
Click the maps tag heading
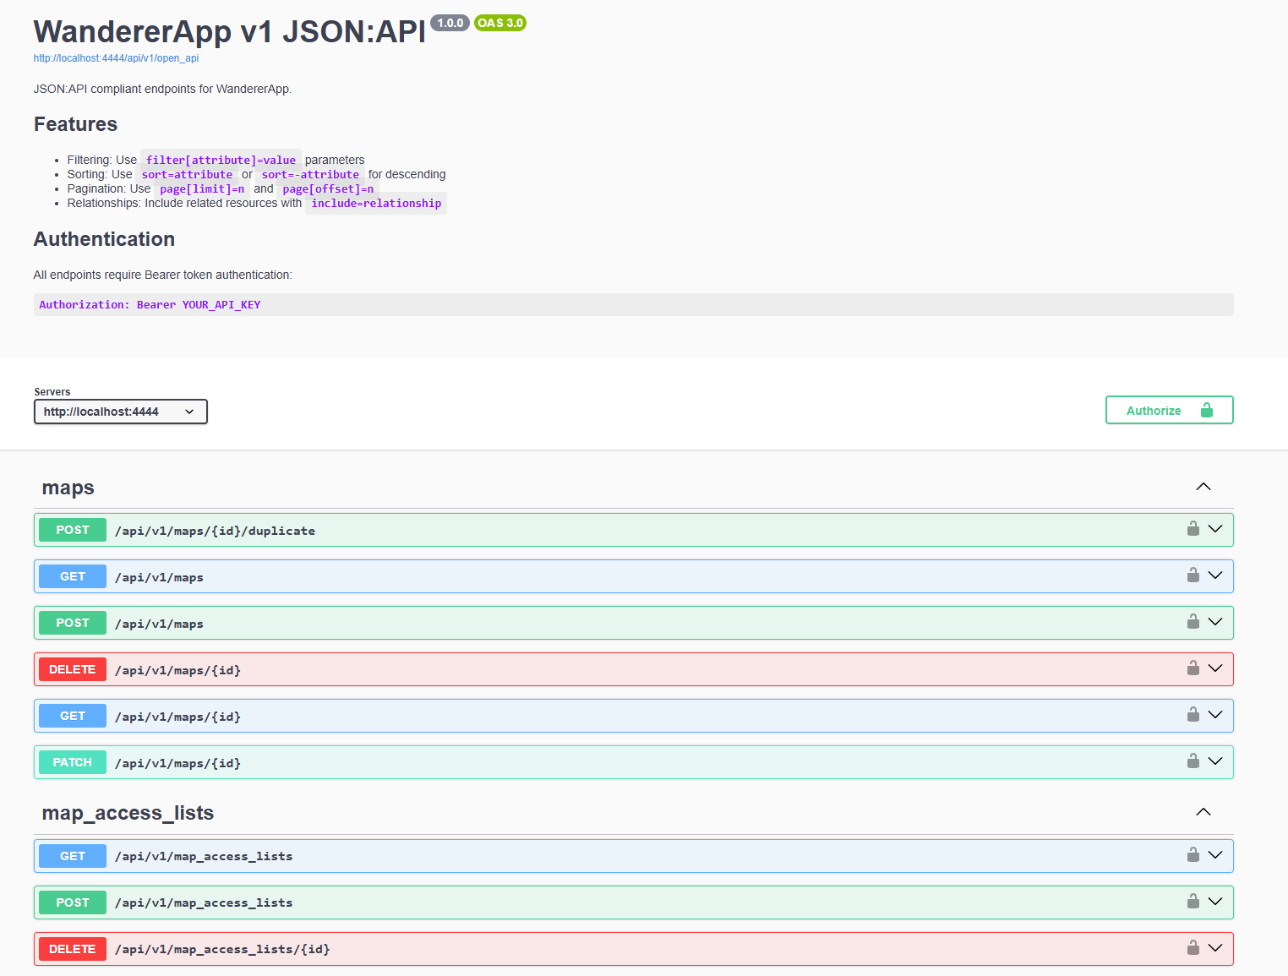tap(68, 488)
